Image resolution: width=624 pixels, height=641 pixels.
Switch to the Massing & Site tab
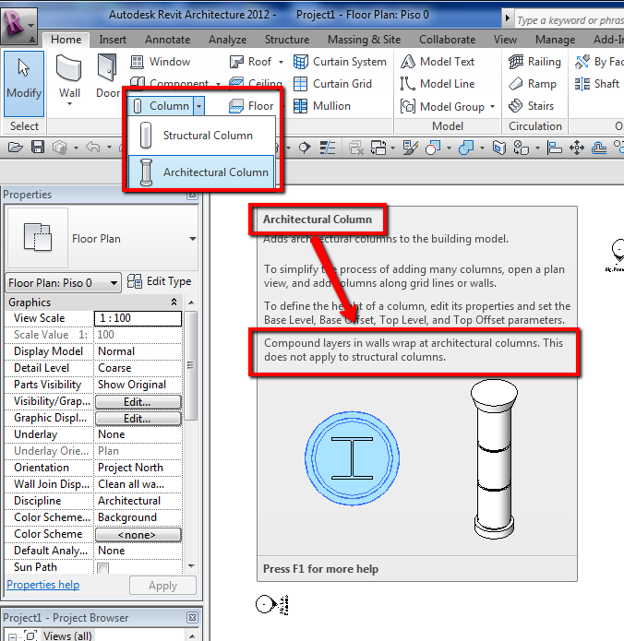coord(365,40)
